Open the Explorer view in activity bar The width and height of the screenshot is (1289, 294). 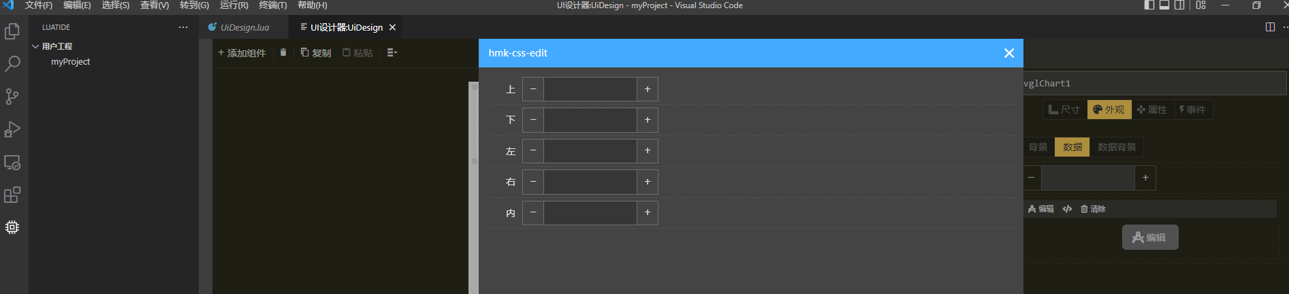coord(12,31)
